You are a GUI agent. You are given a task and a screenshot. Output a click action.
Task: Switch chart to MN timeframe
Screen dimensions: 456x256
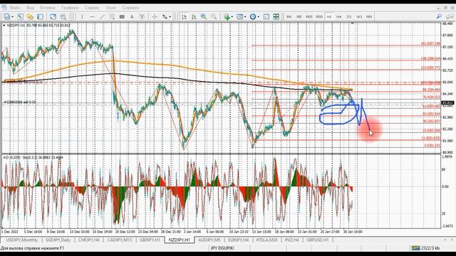pos(369,17)
